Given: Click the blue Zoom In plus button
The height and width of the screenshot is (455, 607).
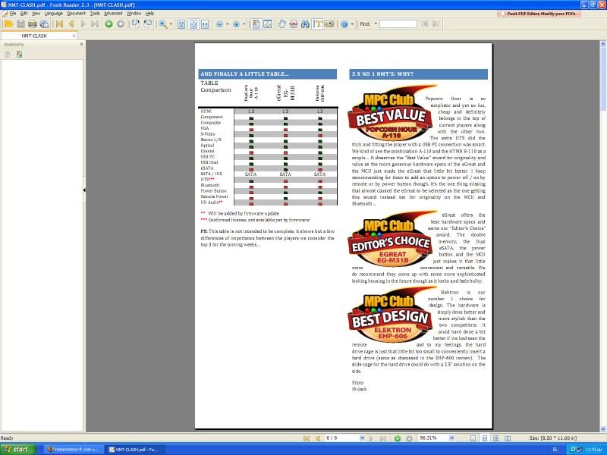Looking at the screenshot, I should [236, 24].
